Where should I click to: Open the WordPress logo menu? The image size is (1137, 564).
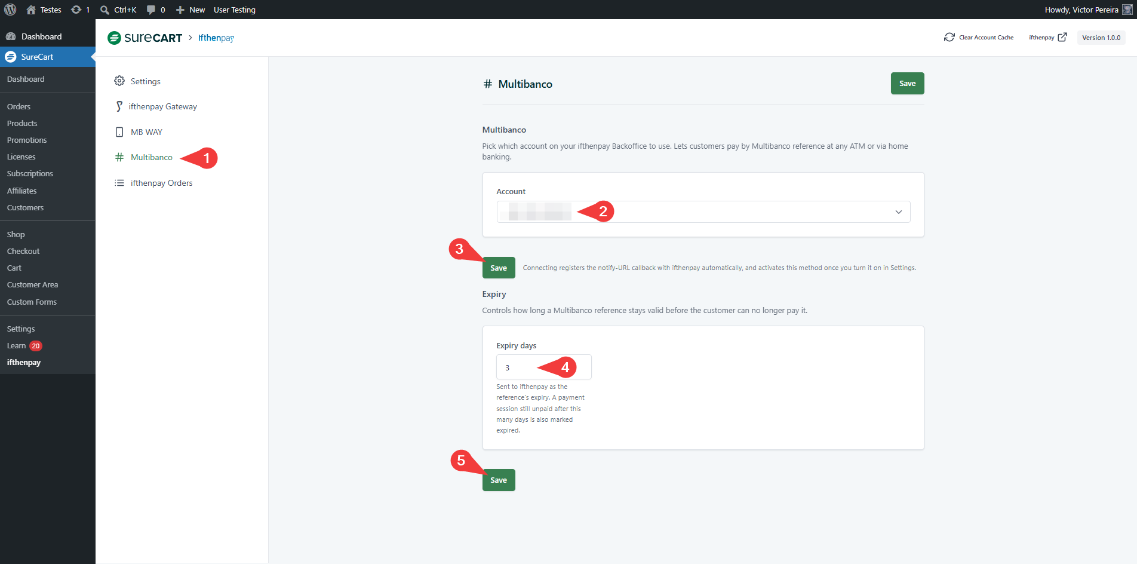pos(10,10)
